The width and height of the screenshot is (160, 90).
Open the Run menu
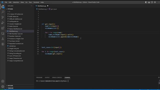click(30, 2)
